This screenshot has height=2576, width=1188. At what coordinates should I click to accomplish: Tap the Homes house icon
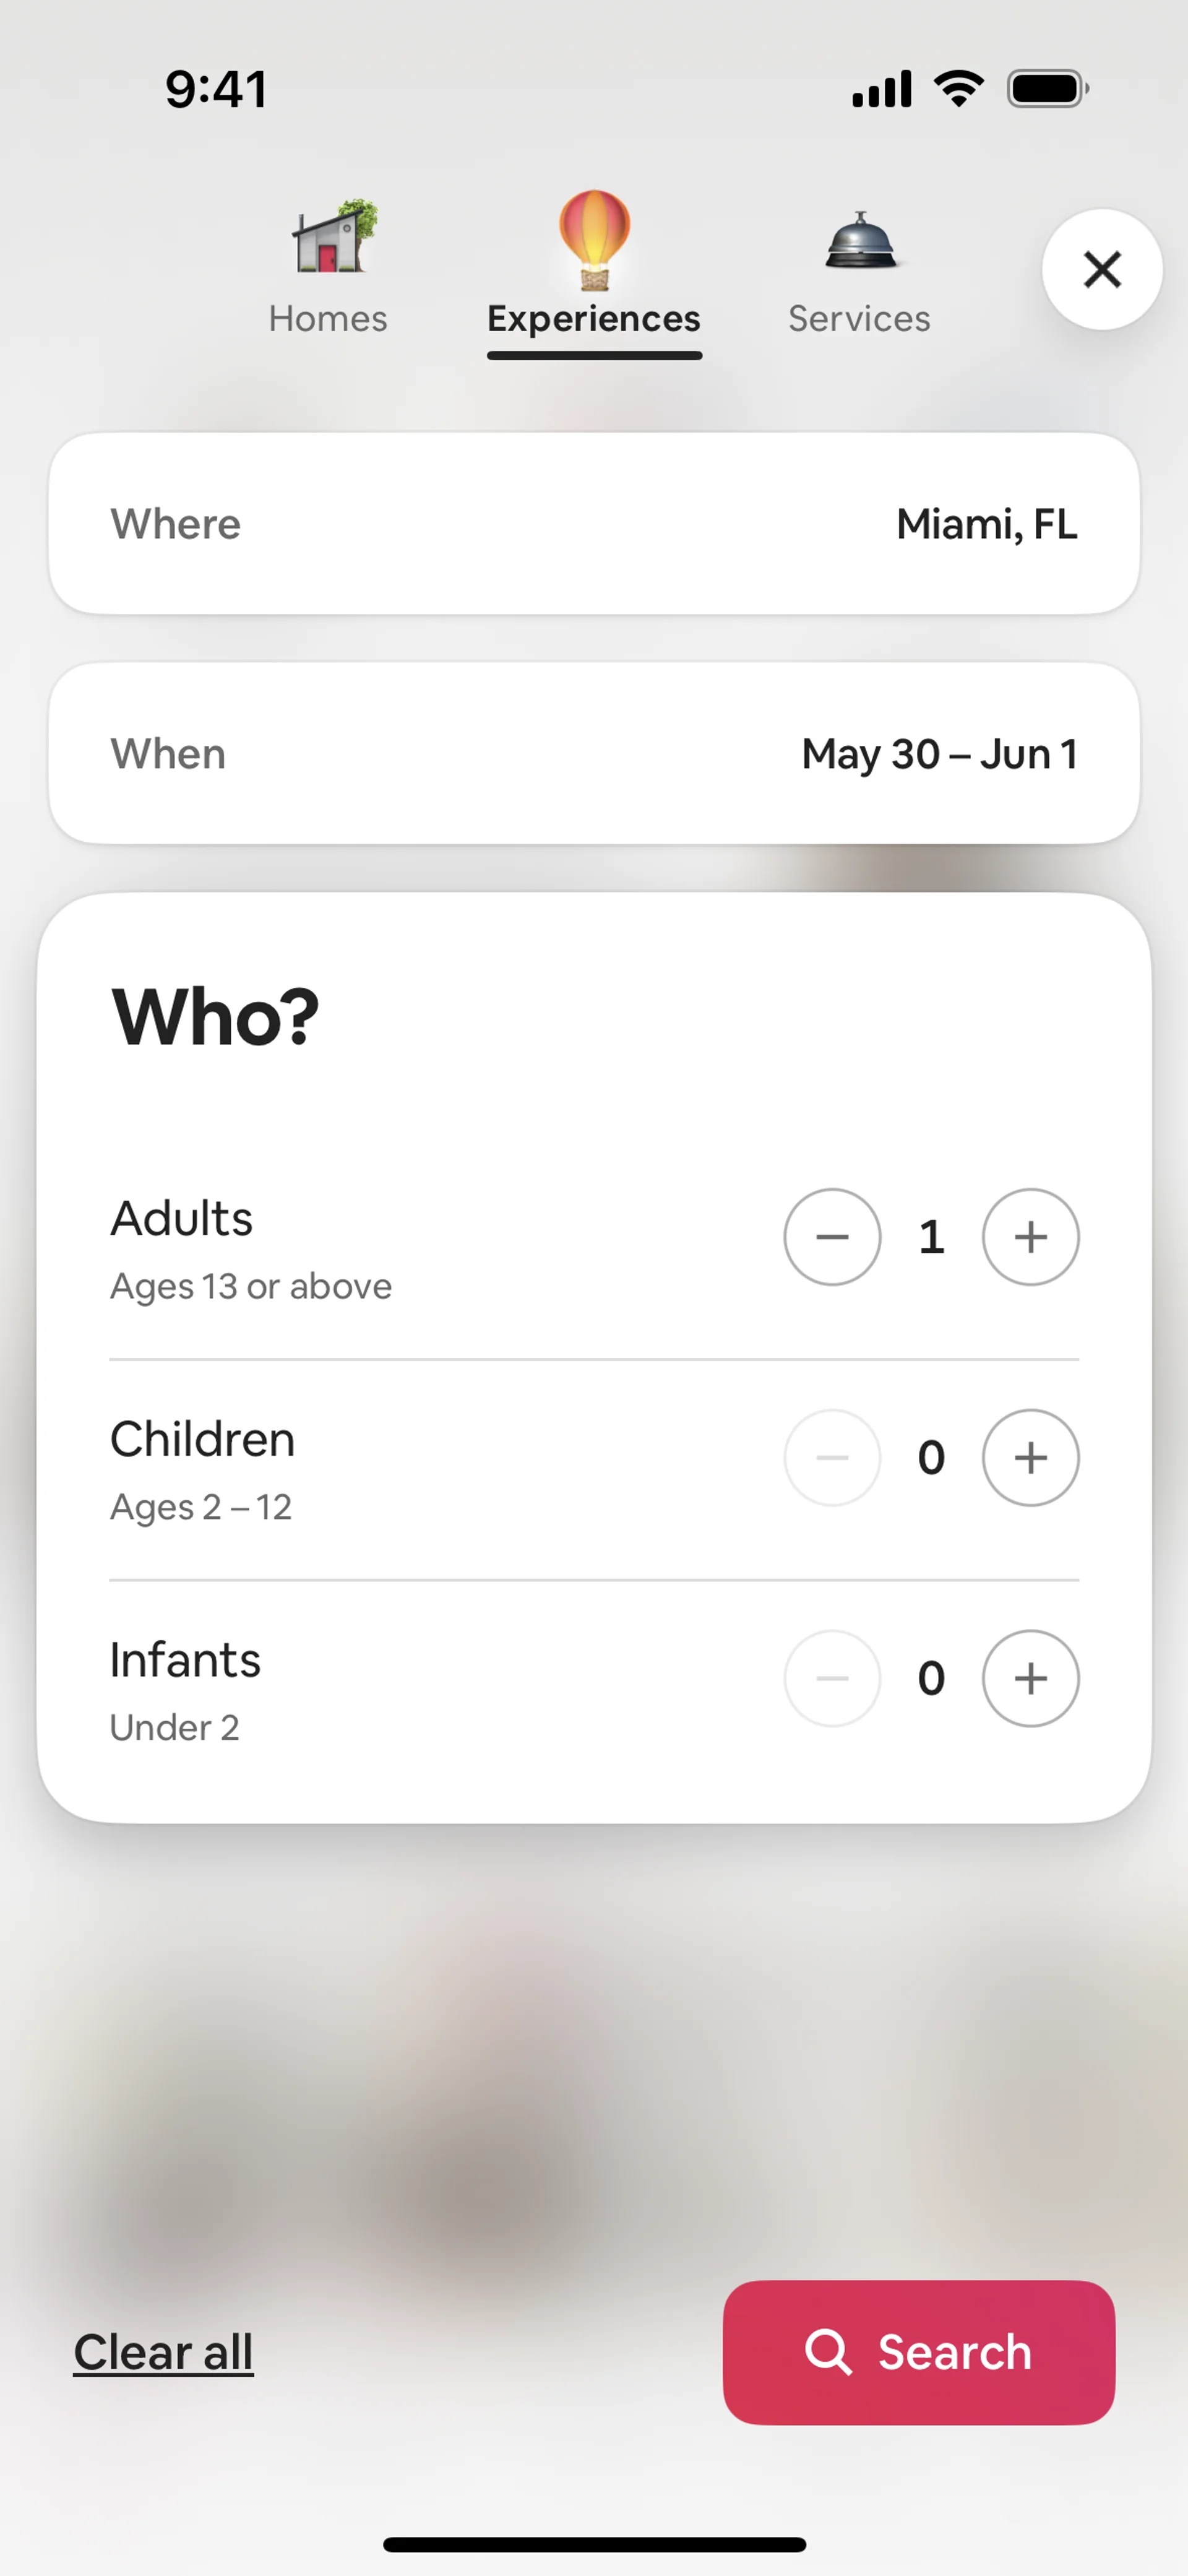(333, 237)
